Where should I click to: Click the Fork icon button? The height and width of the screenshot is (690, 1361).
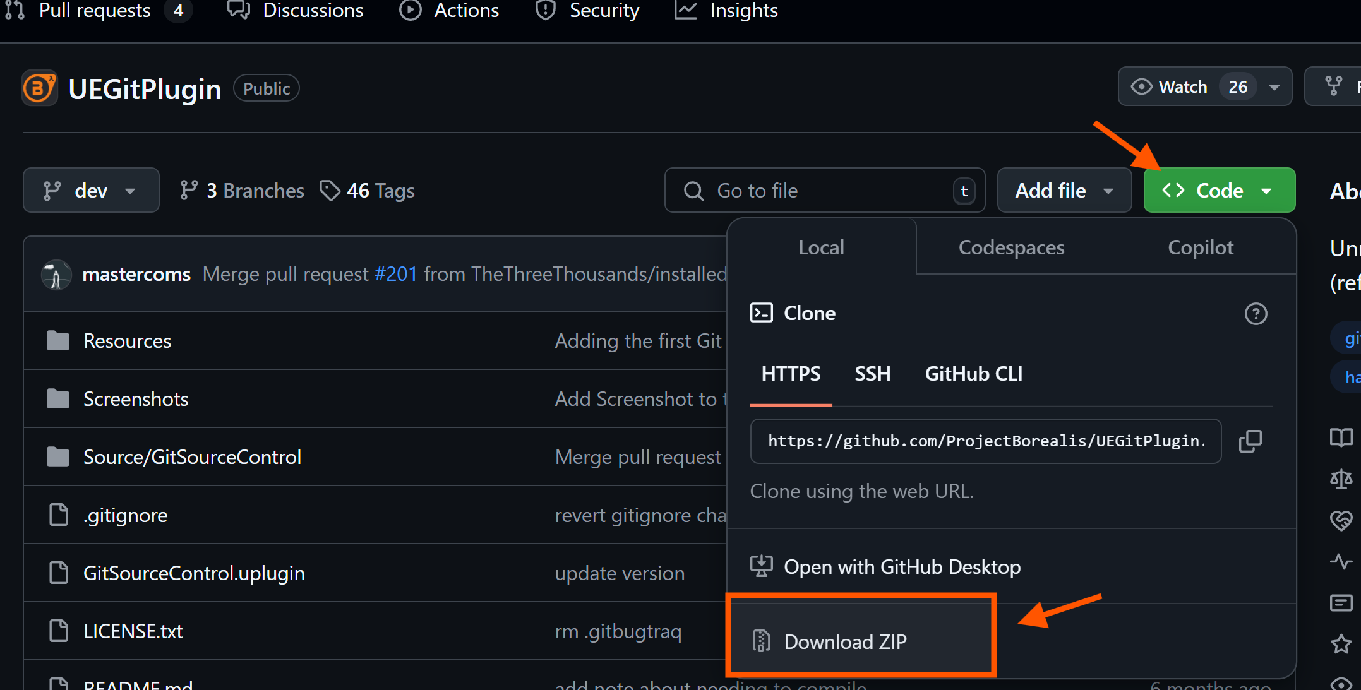coord(1334,86)
